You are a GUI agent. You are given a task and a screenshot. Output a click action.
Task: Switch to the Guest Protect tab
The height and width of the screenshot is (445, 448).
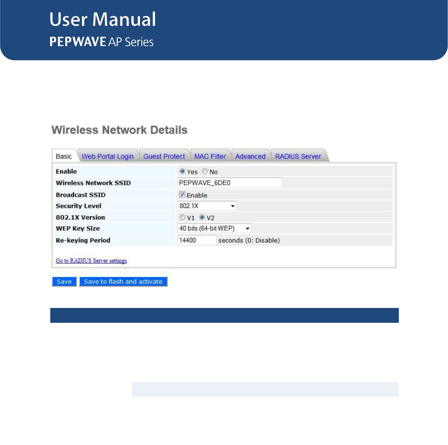[x=164, y=156]
